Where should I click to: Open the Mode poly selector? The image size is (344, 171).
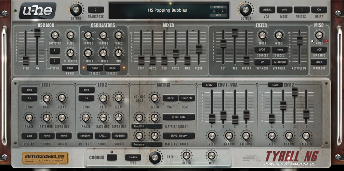[284, 9]
